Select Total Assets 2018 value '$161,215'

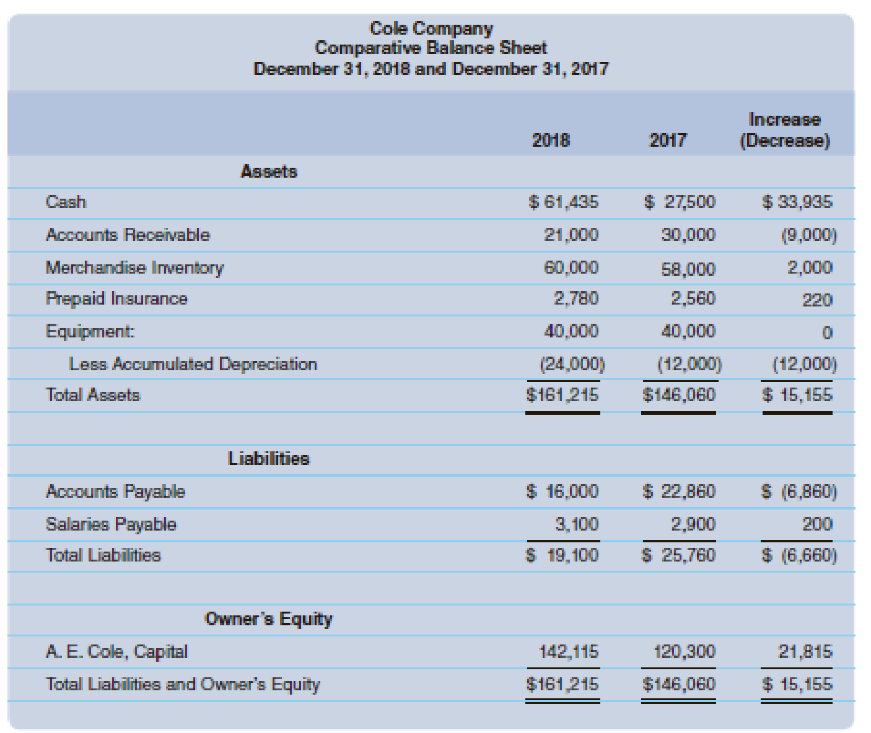point(562,395)
